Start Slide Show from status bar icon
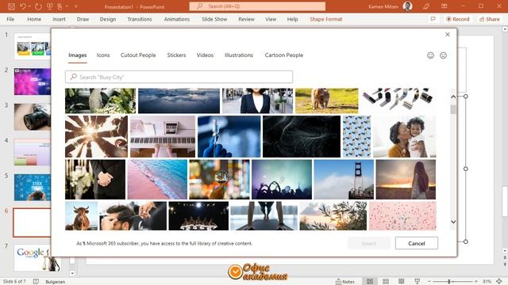Viewport: 508px width, 285px height. click(418, 282)
